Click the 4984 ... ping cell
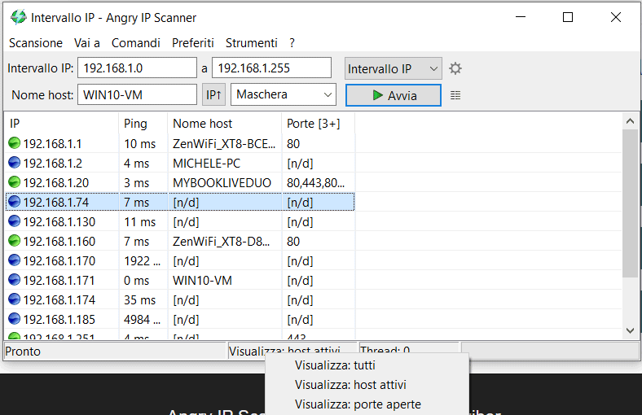 [x=142, y=320]
